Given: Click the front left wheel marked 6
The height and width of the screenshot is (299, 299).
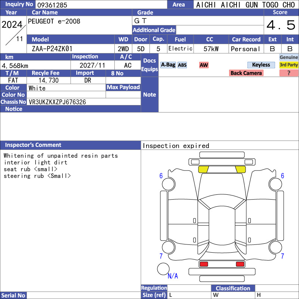Looking at the screenshot, I should pos(169,184).
